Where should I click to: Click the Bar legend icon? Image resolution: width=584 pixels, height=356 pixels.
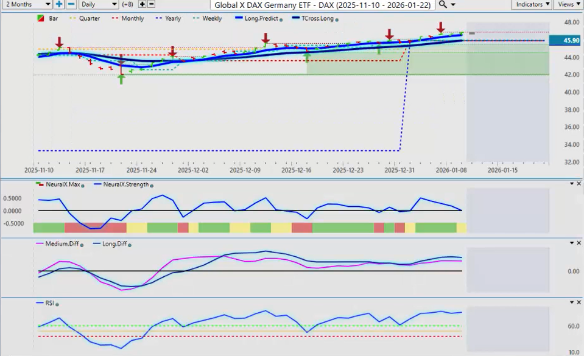point(41,19)
